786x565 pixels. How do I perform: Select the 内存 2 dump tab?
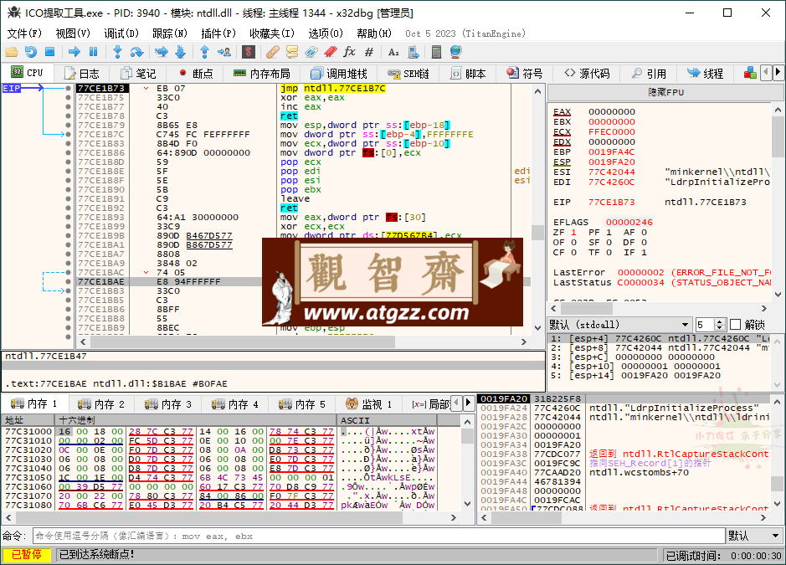coord(100,404)
